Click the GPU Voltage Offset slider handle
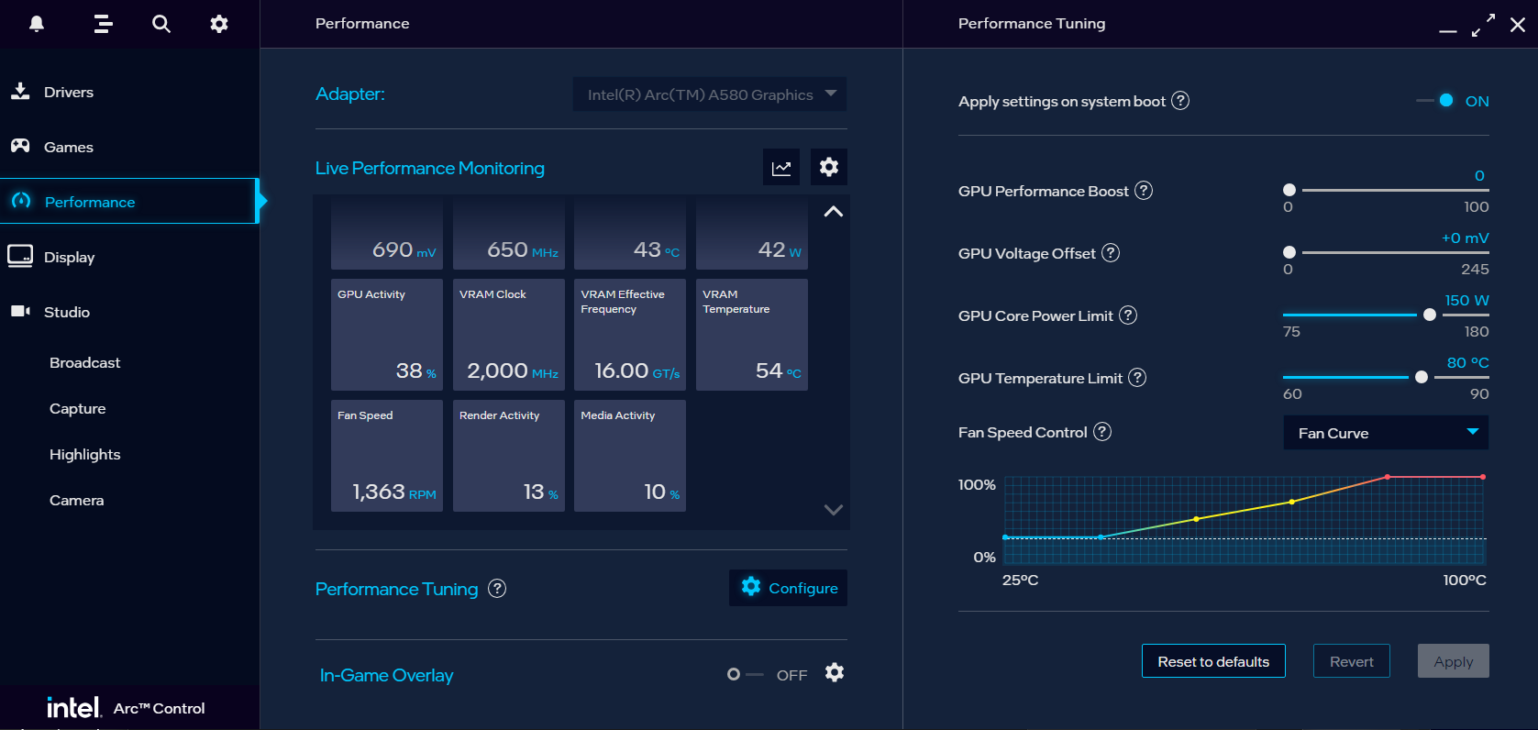 pos(1289,252)
